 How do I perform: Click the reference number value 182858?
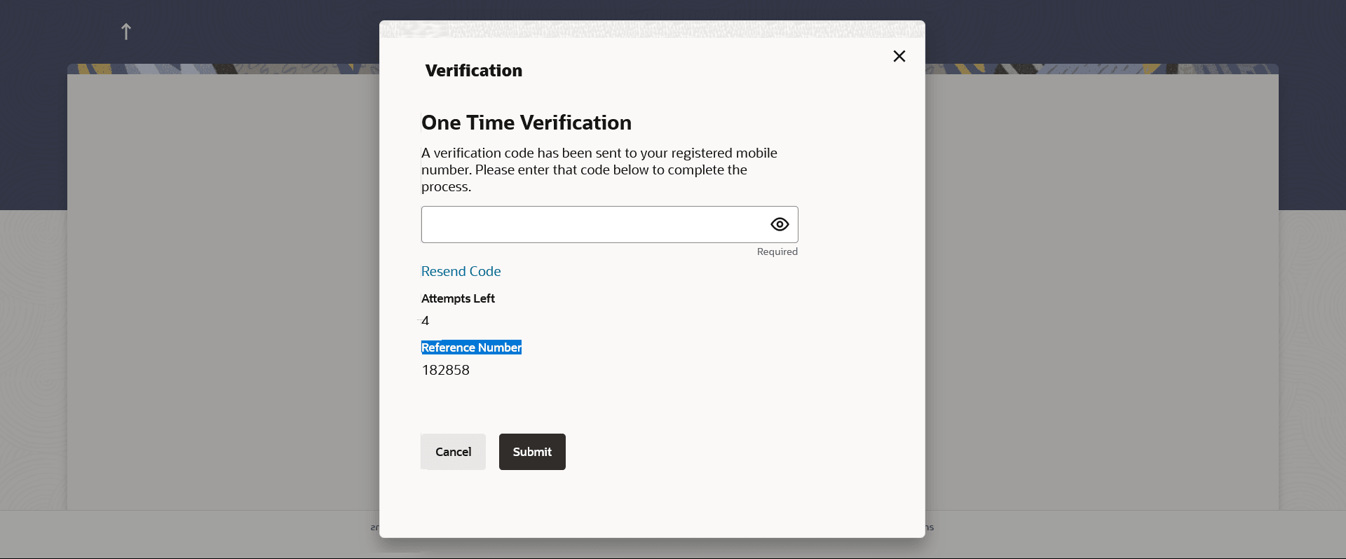coord(446,370)
